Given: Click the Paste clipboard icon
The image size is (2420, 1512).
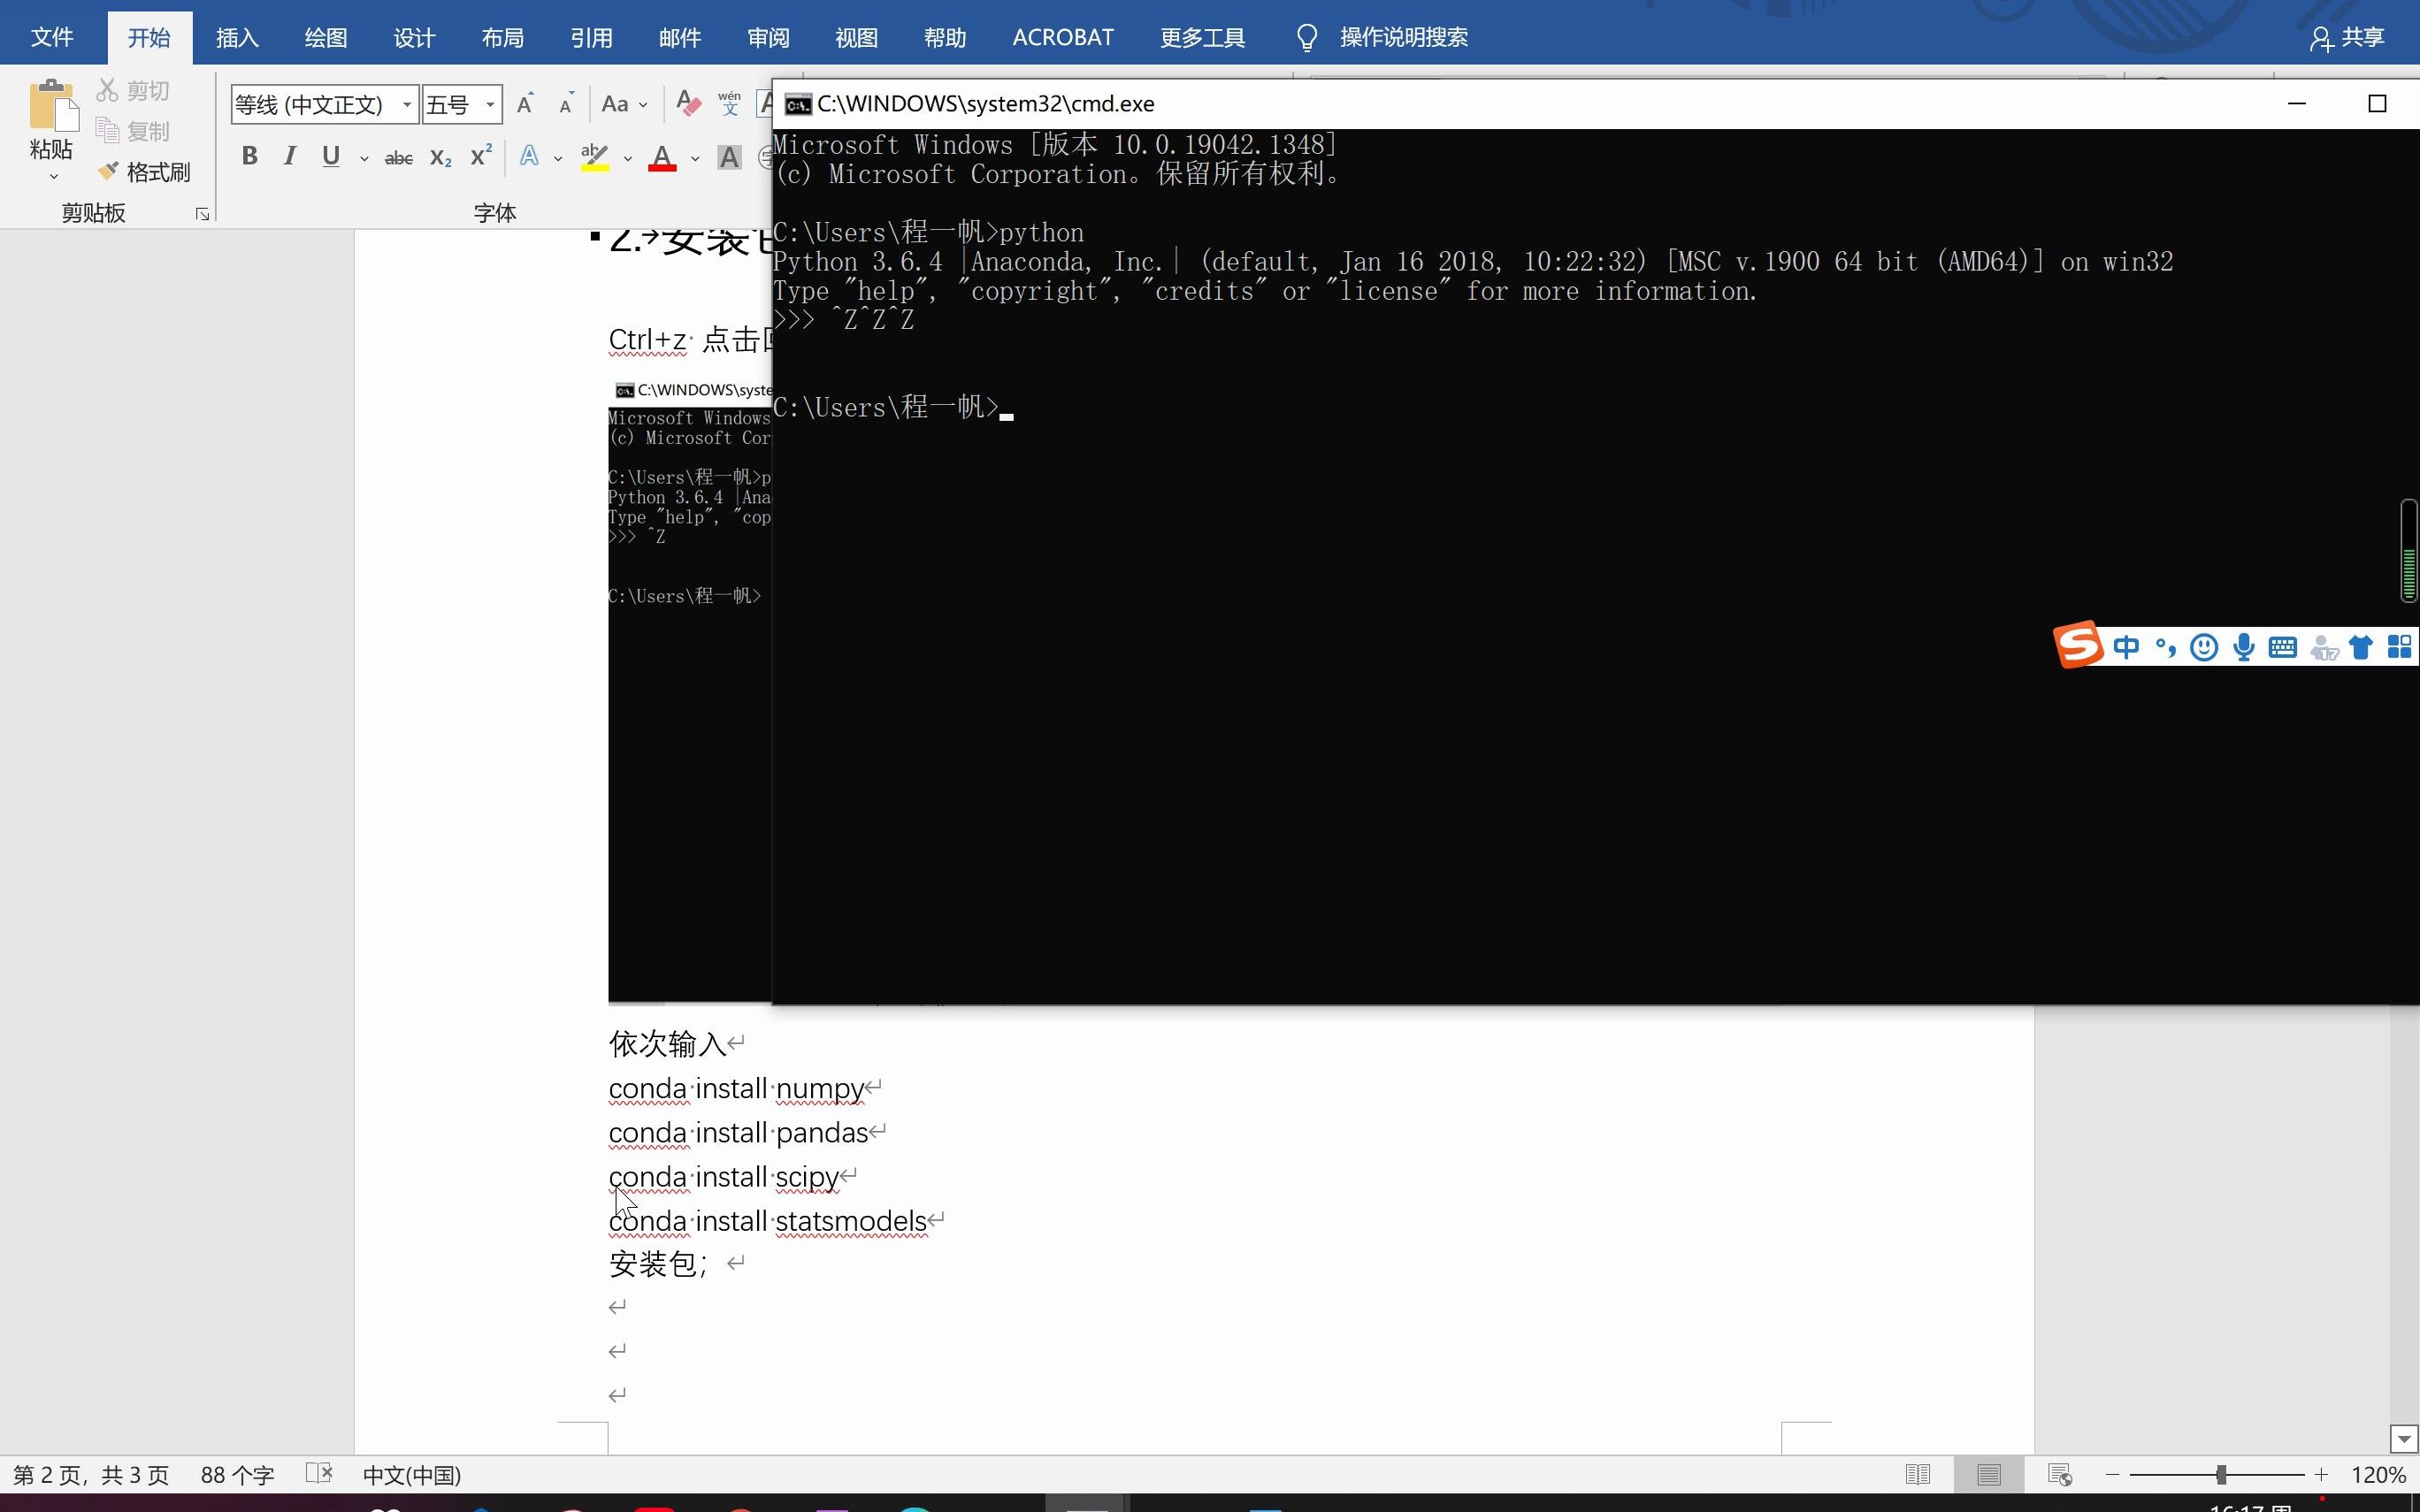Looking at the screenshot, I should [52, 106].
